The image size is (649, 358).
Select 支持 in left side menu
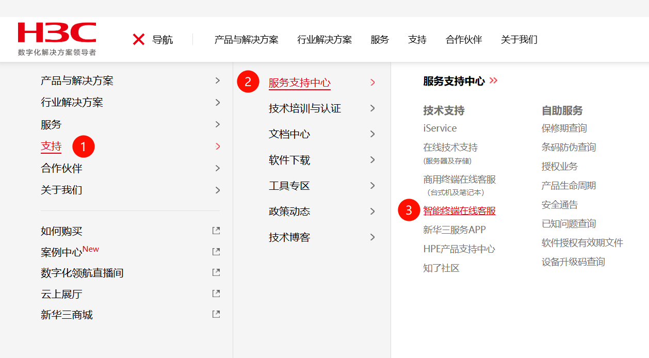click(51, 147)
